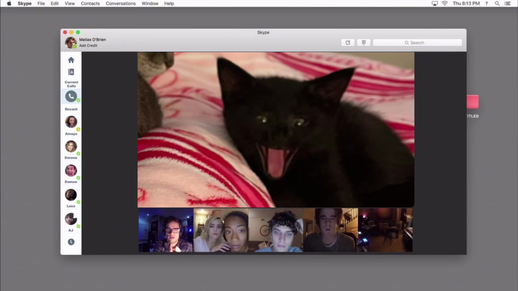Image resolution: width=518 pixels, height=291 pixels.
Task: Click the Add Credit link
Action: [88, 46]
